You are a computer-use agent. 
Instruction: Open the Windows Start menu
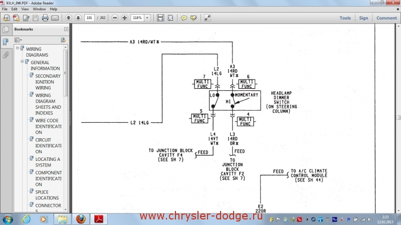click(8, 219)
